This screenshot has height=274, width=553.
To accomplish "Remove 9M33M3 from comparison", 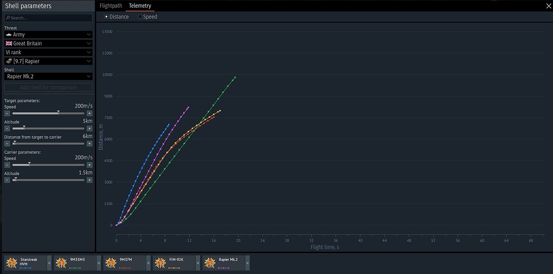I will click(99, 263).
